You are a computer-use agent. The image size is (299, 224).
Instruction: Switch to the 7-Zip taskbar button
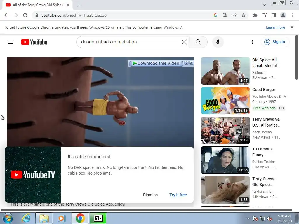(98, 218)
